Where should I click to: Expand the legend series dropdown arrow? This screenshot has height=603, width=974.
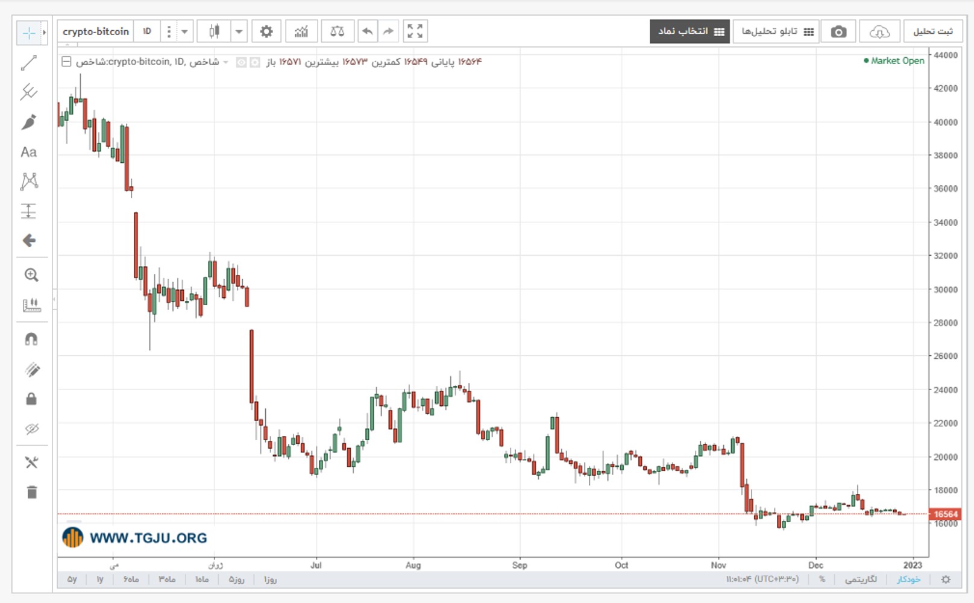click(225, 62)
